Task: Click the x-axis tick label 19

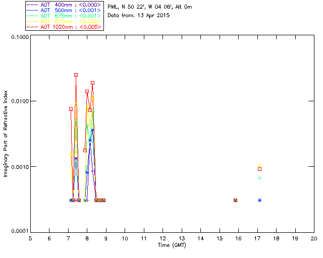Action: (x=295, y=238)
